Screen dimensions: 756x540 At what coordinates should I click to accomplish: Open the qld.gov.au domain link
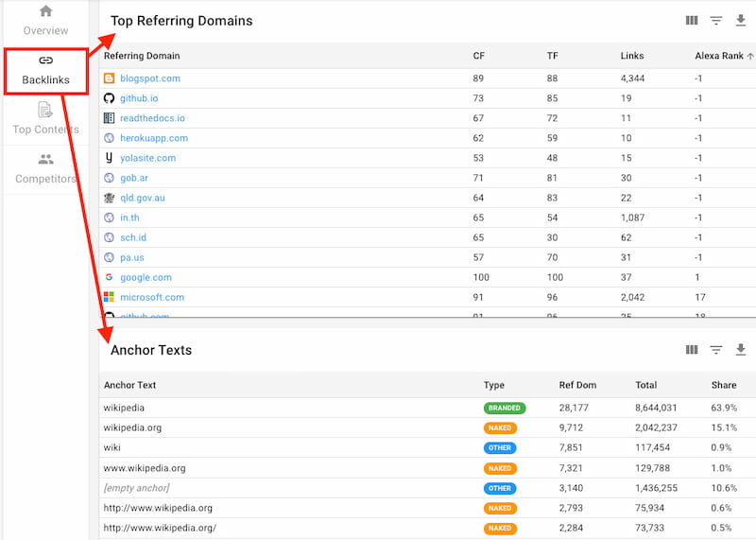pos(143,198)
